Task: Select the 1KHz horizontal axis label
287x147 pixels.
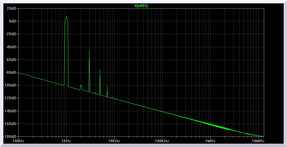Action: click(66, 141)
